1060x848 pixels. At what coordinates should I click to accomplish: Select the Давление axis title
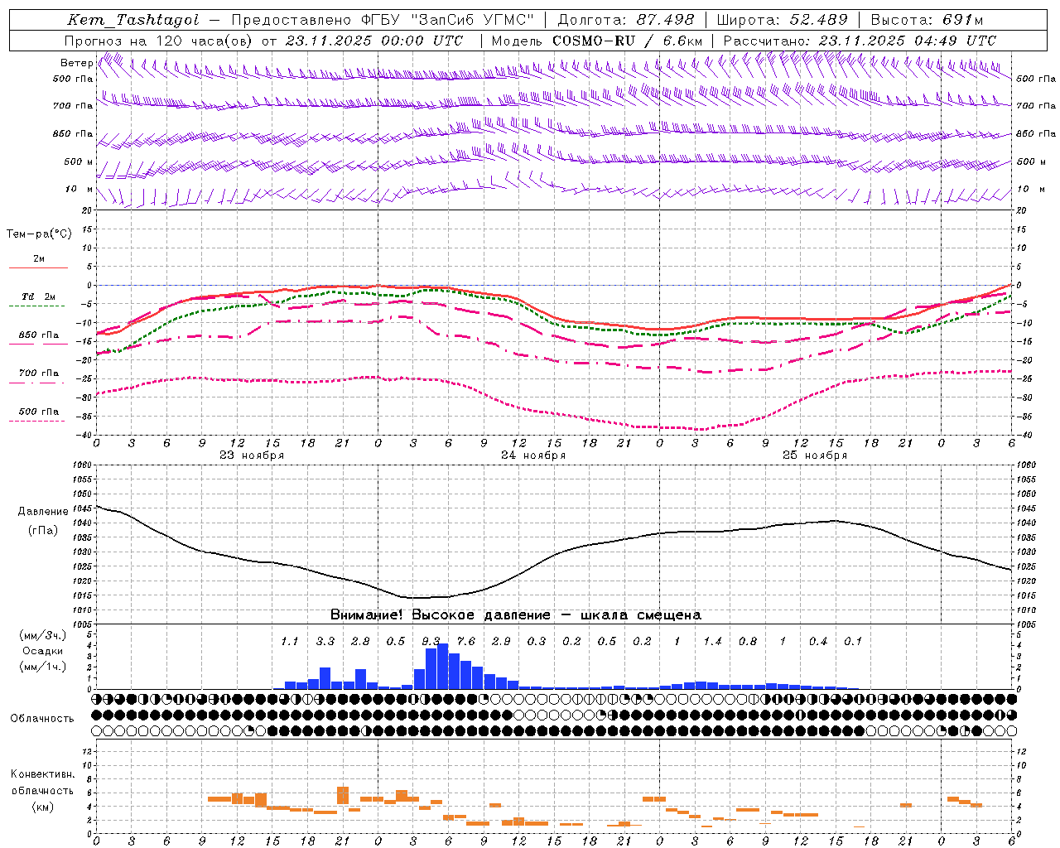tap(43, 512)
